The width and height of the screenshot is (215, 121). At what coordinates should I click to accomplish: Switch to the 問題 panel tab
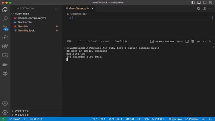point(69,41)
